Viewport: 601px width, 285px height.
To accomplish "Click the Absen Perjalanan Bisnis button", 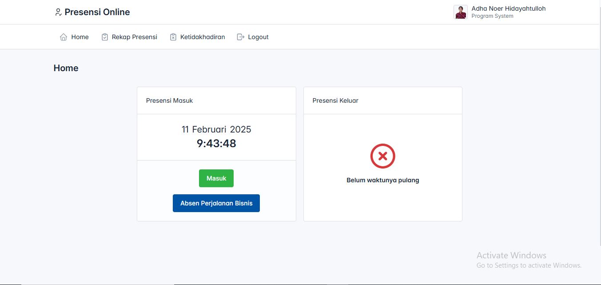I will (216, 203).
